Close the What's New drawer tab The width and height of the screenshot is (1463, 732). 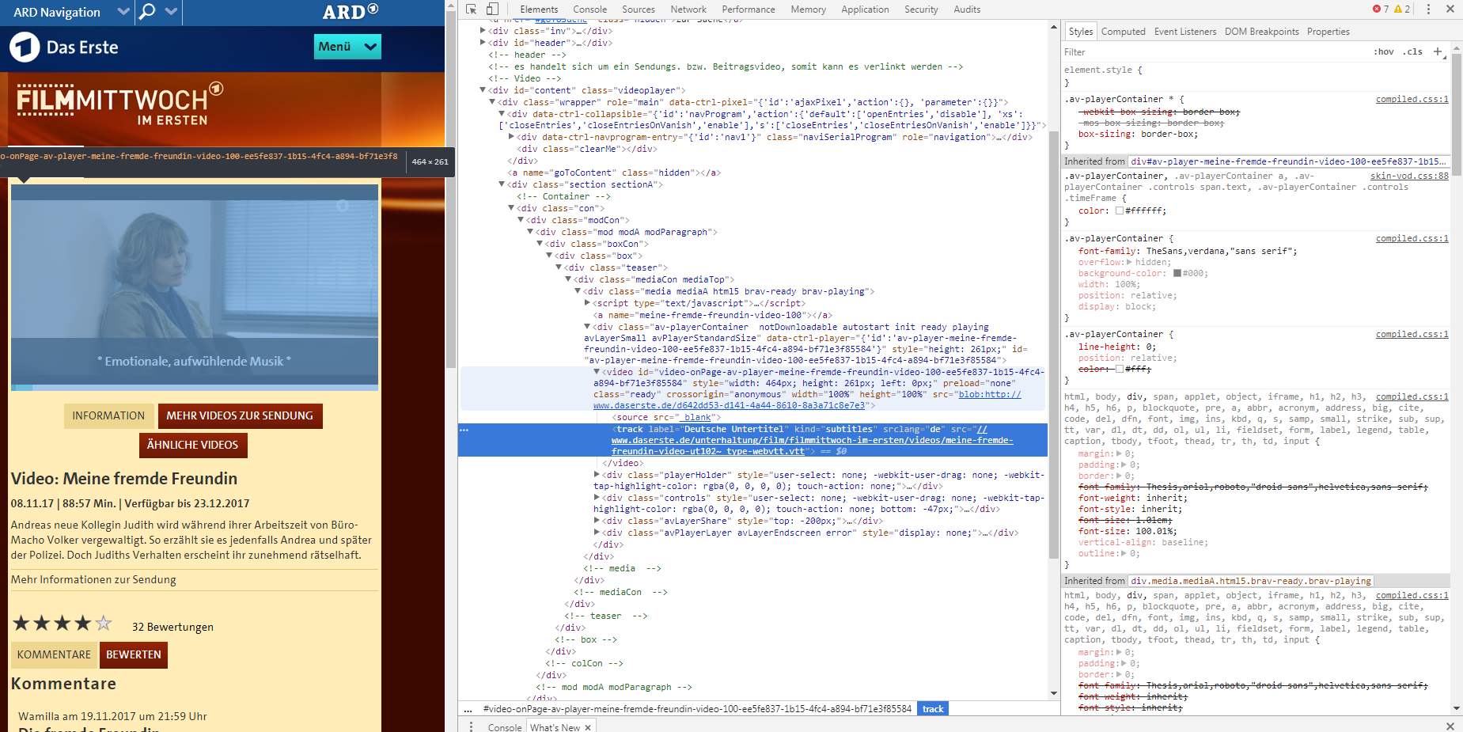(588, 727)
